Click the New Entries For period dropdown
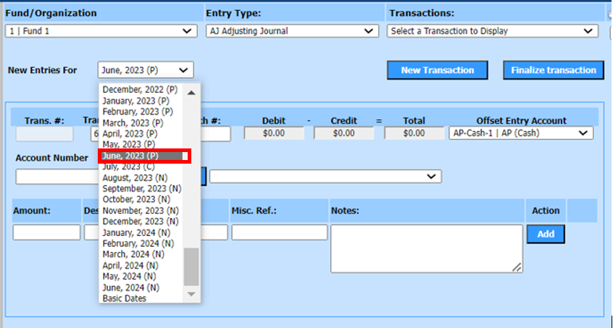The width and height of the screenshot is (613, 328). pos(146,70)
